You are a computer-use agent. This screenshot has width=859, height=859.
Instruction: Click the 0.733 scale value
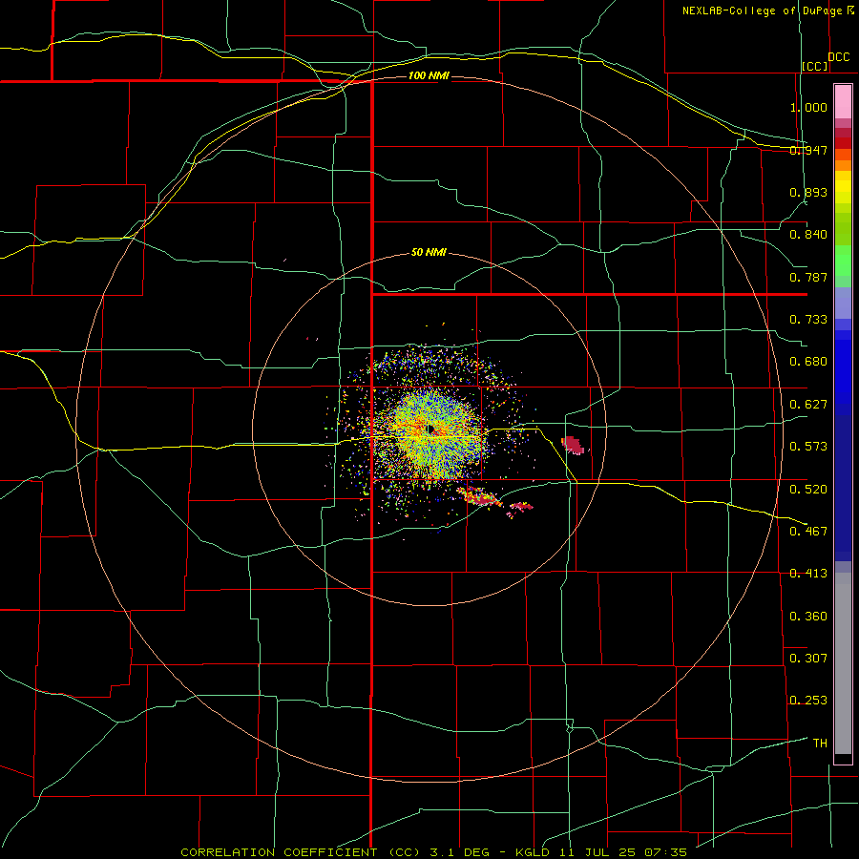point(808,320)
